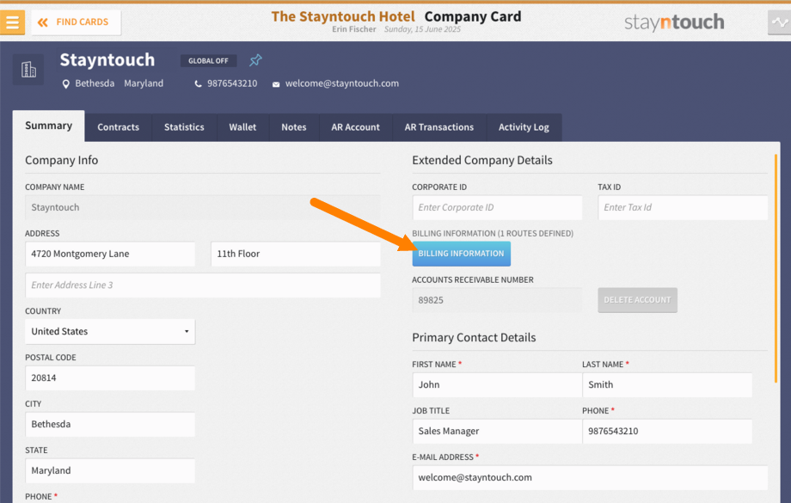This screenshot has width=791, height=503.
Task: Click the Address Line 3 field
Action: (203, 285)
